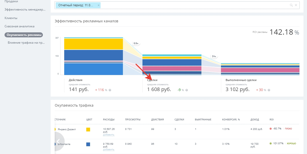Click the left arrow circle button

58,141
